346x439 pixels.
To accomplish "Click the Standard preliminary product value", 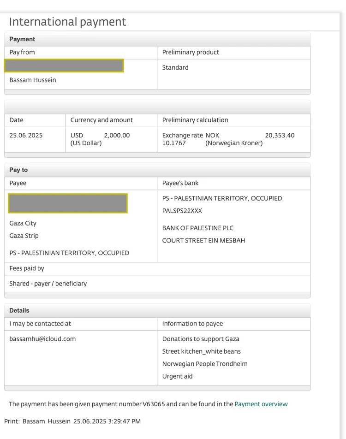I will coord(175,67).
